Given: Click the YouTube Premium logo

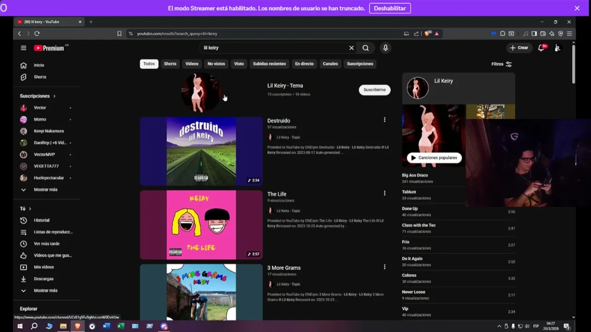Looking at the screenshot, I should coord(49,48).
